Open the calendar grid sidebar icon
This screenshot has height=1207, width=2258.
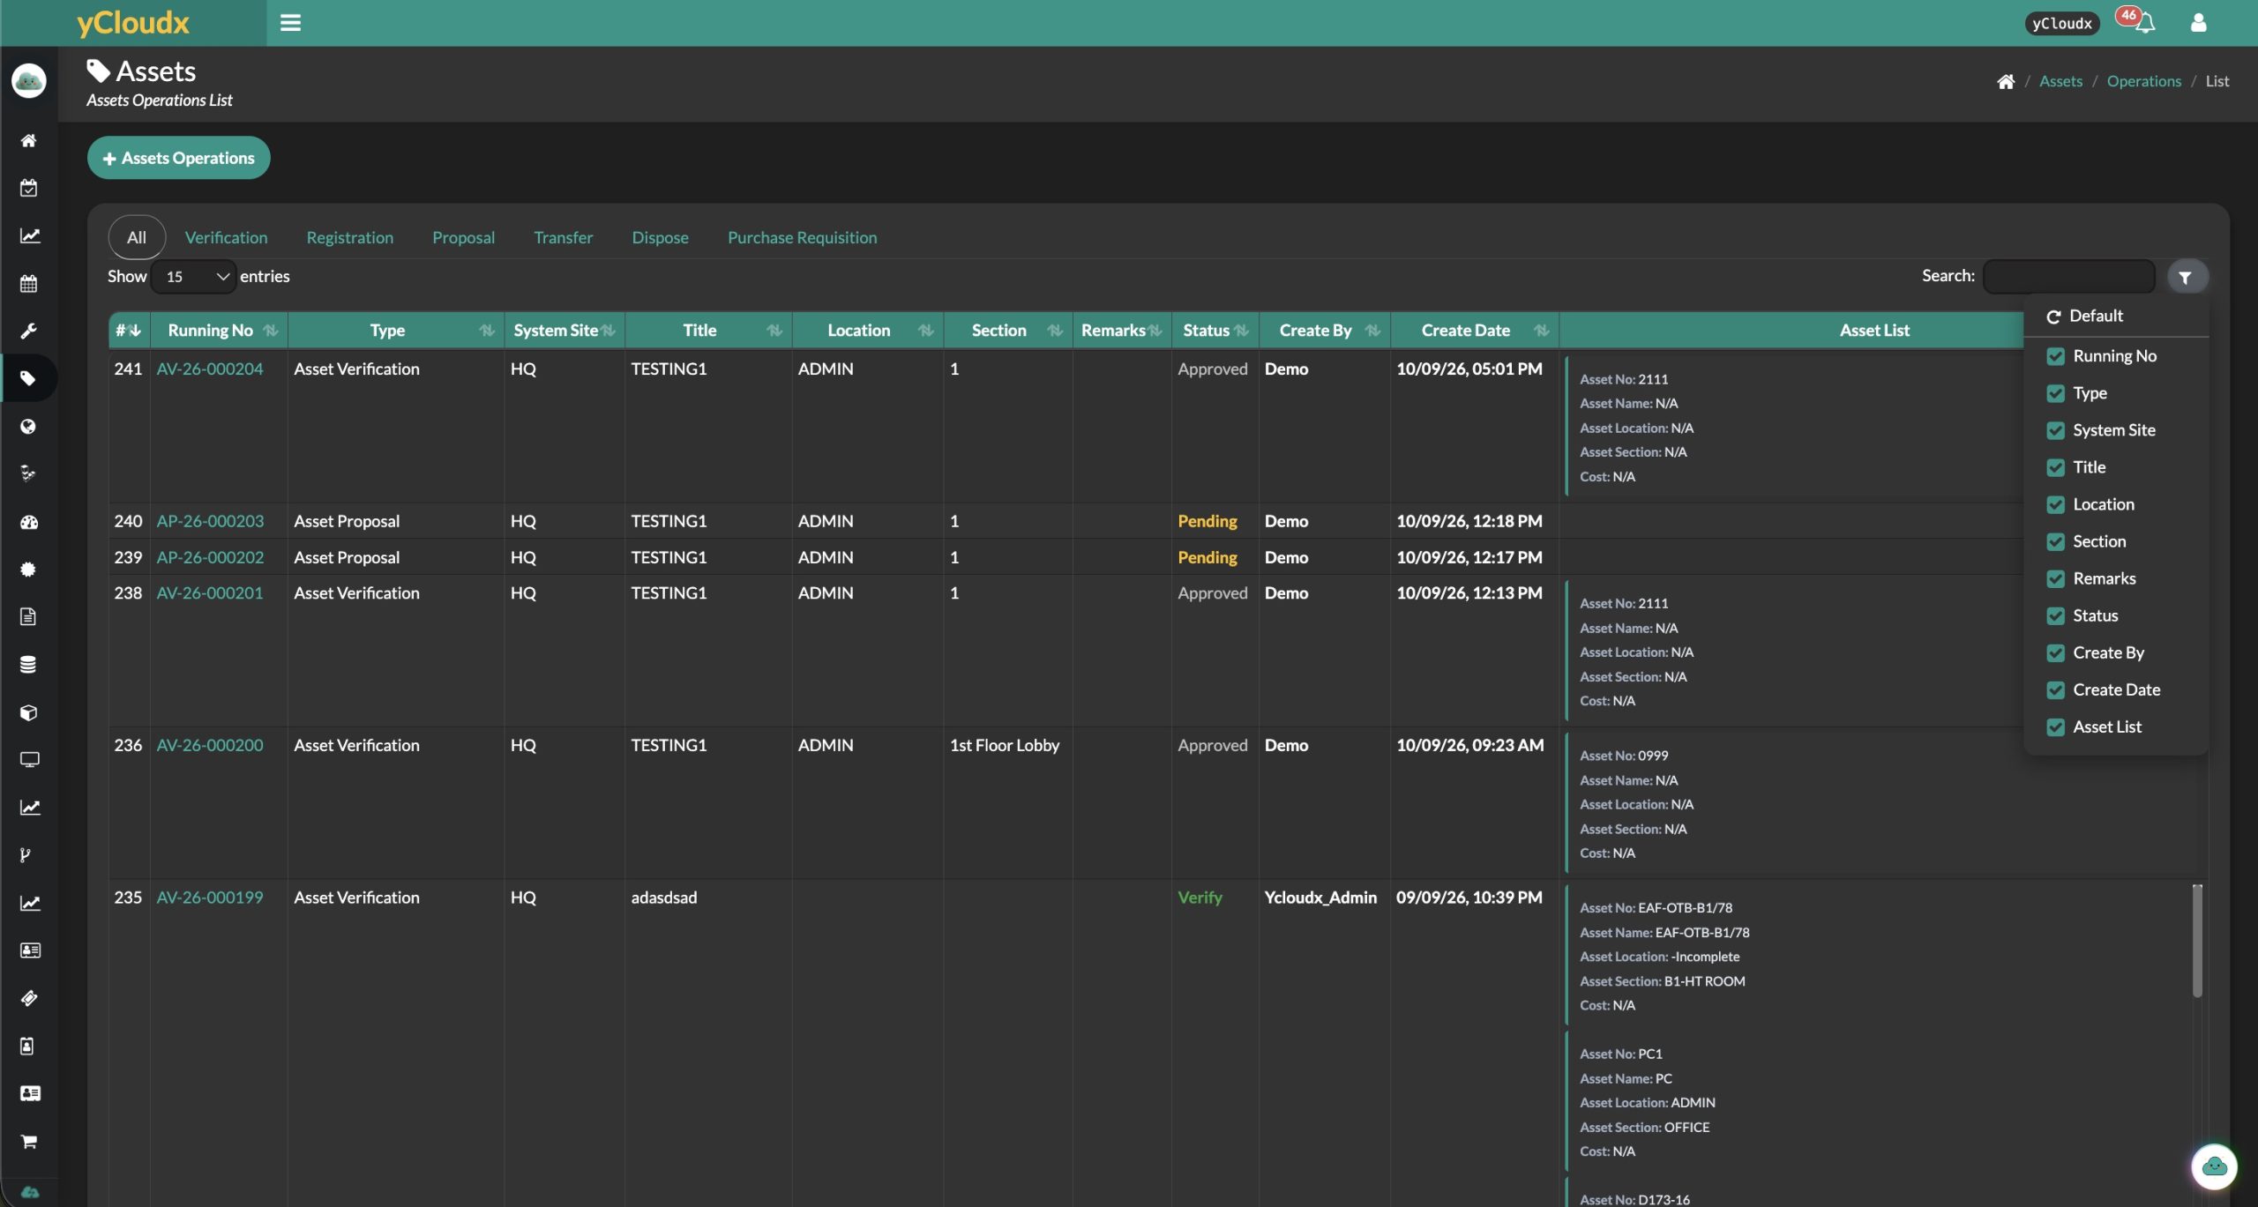[29, 283]
